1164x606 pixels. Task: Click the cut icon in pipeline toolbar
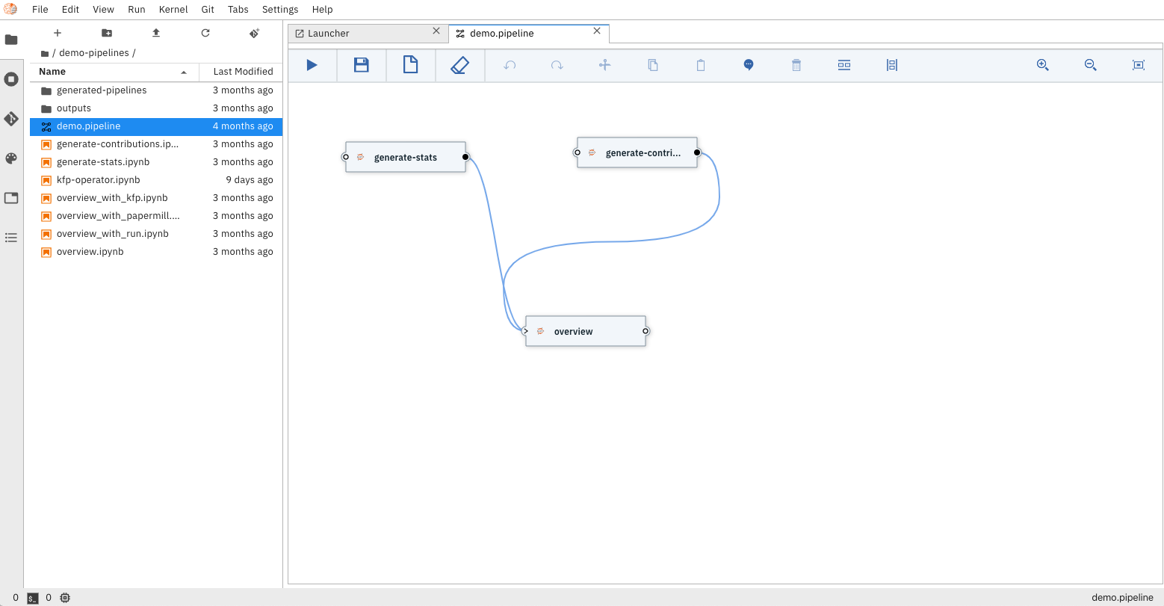605,65
